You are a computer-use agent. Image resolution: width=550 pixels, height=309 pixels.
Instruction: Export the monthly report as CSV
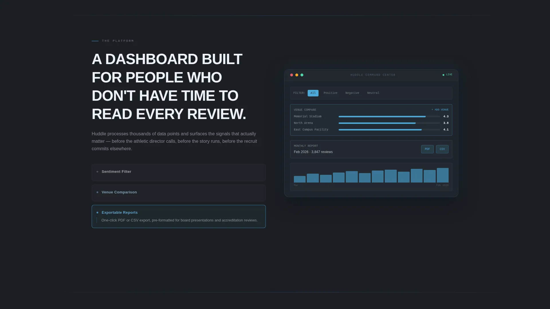pos(442,149)
